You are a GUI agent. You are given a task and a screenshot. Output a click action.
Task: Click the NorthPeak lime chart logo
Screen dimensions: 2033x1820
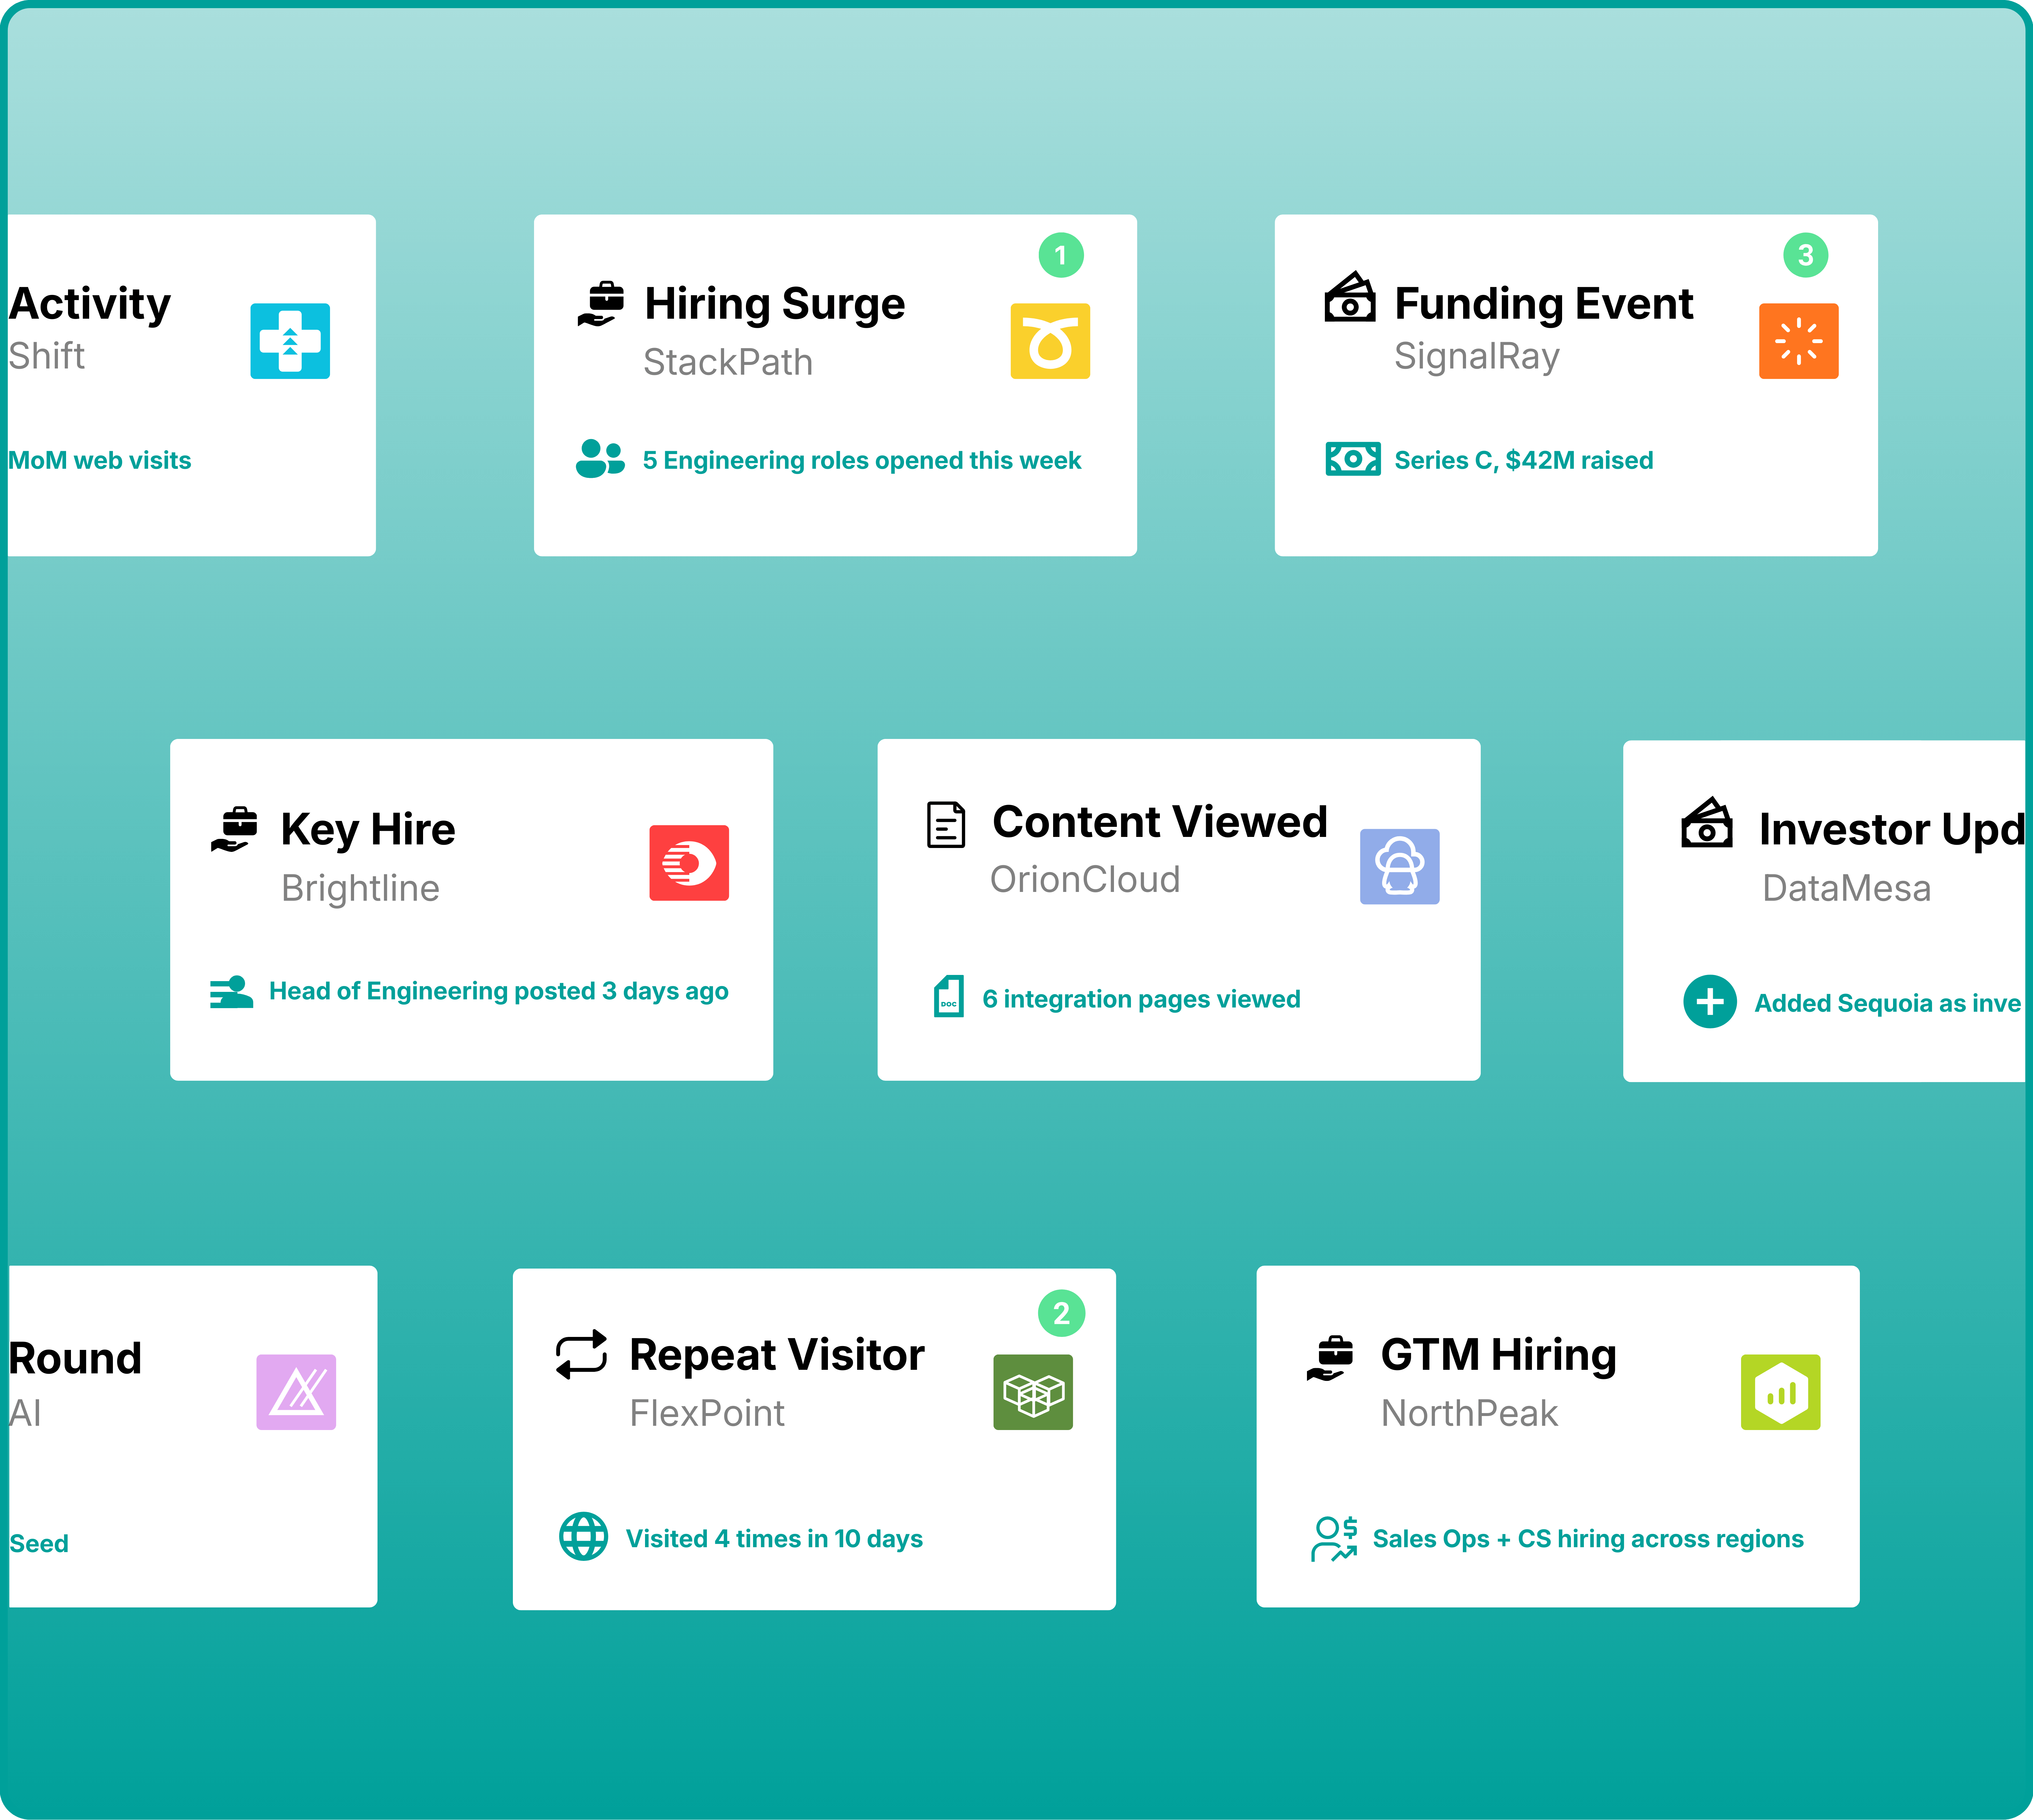(1780, 1392)
